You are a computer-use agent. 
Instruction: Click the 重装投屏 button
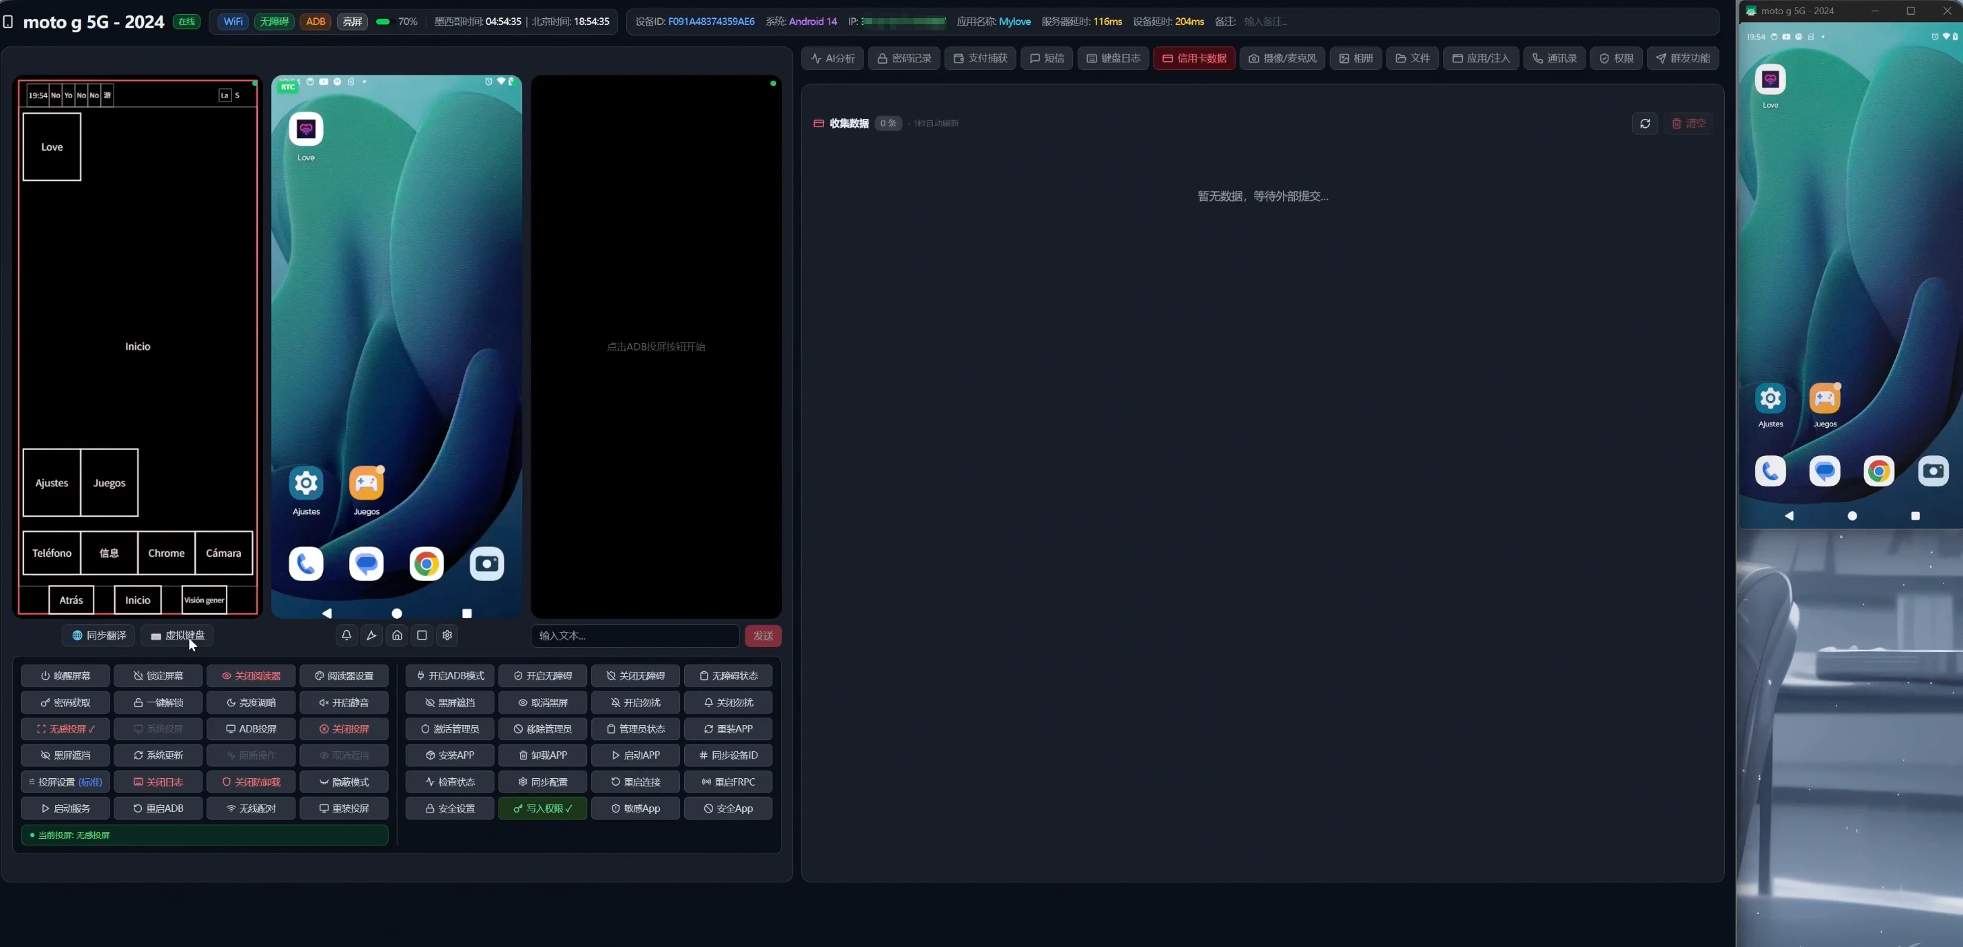[344, 808]
